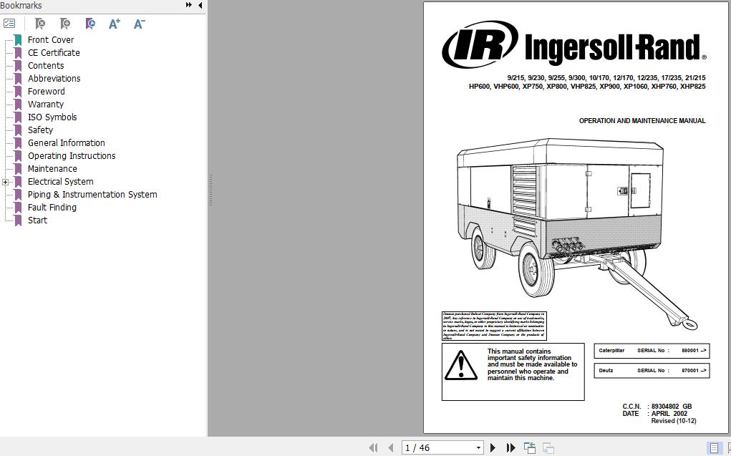Click the delete bookmark icon
This screenshot has width=731, height=456.
coord(40,24)
